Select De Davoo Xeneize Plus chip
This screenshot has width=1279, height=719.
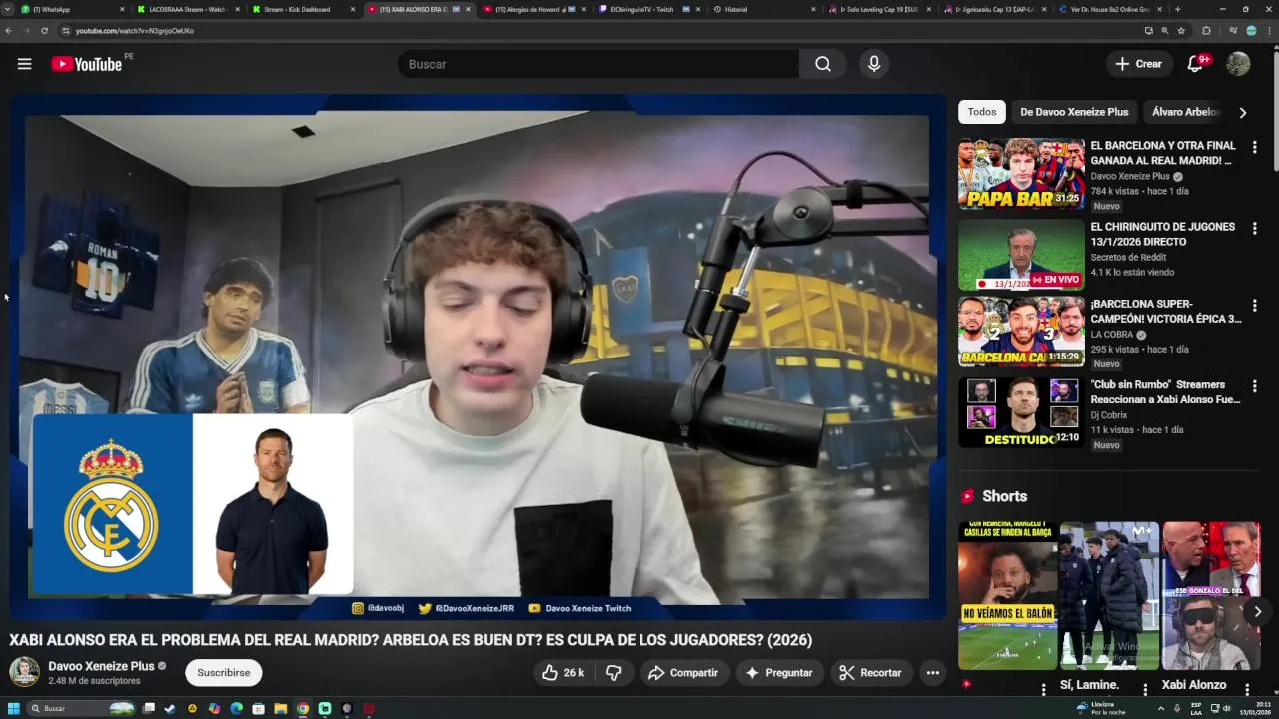[x=1074, y=112]
